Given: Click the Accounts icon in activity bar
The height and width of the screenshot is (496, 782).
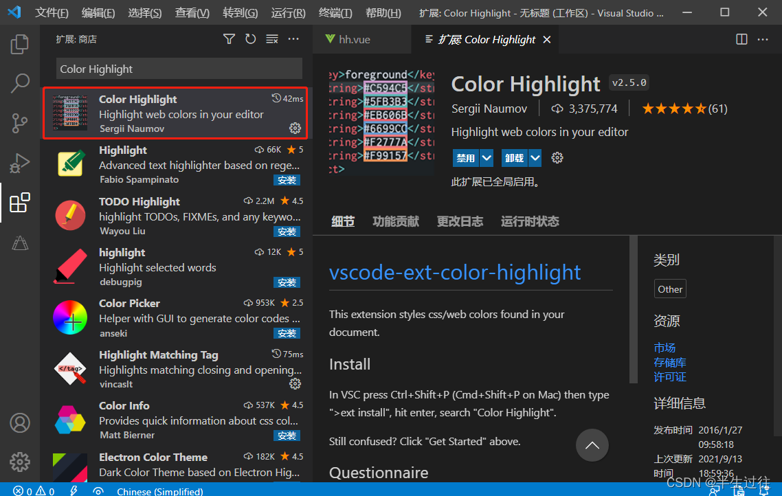Looking at the screenshot, I should [20, 422].
